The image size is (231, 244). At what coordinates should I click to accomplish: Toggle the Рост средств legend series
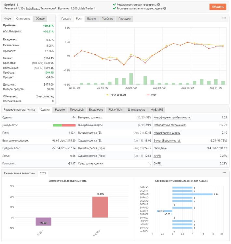click(116, 95)
